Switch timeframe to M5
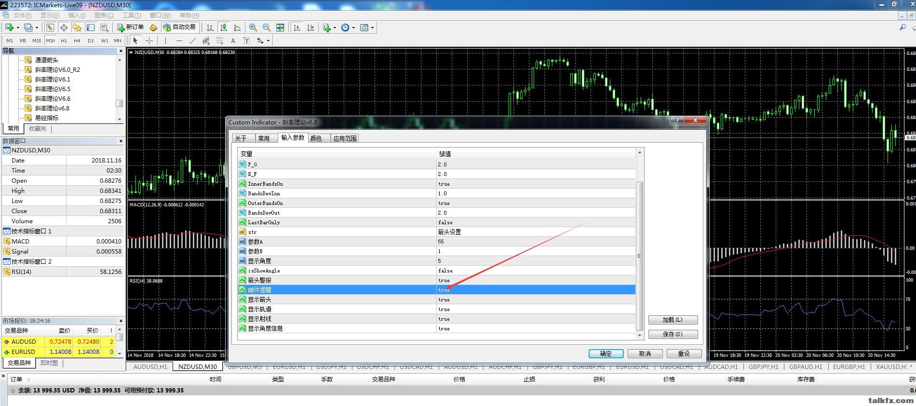Image resolution: width=916 pixels, height=406 pixels. (x=23, y=41)
